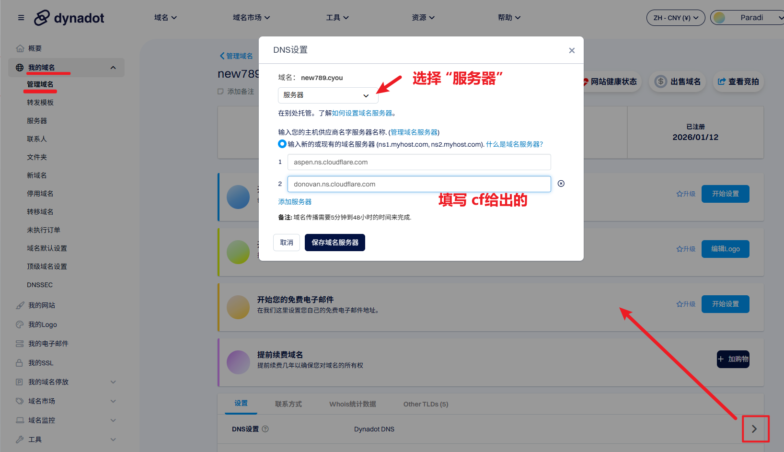The width and height of the screenshot is (784, 452).
Task: Focus nameserver 2 field donovan.ns.cloudflare.com
Action: pos(419,184)
